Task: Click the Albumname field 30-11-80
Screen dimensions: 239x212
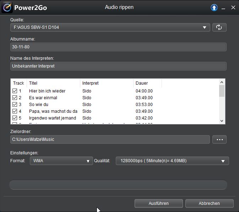Action: point(118,47)
